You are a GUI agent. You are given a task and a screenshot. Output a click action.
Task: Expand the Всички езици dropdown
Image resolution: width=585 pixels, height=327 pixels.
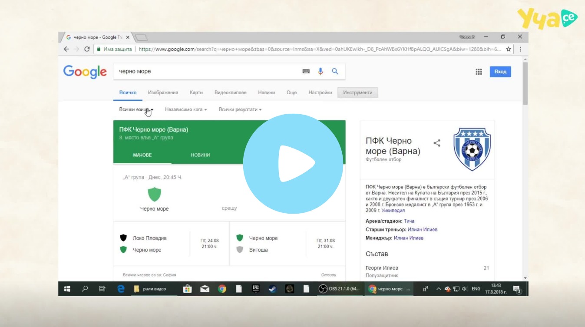point(136,109)
